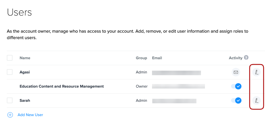The image size is (271, 126).
Task: Toggle activity switch for Sarah
Action: point(236,100)
